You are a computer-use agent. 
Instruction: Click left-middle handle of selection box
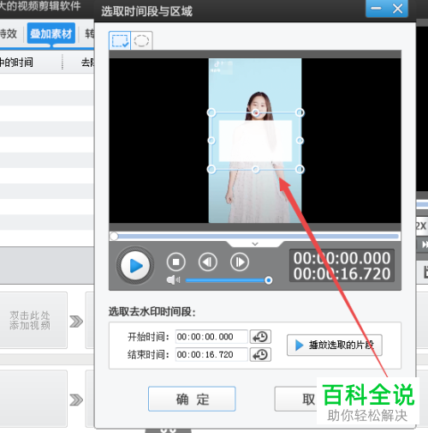click(211, 141)
